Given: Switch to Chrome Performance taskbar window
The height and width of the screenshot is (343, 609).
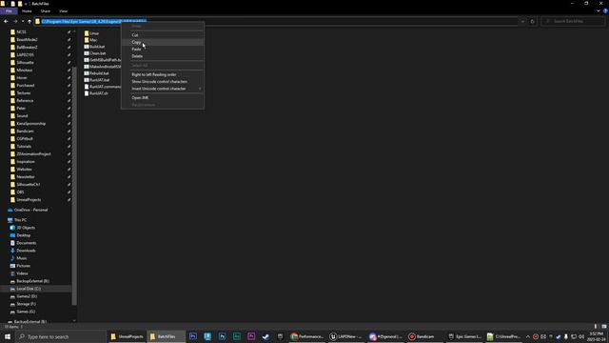Looking at the screenshot, I should tap(306, 336).
